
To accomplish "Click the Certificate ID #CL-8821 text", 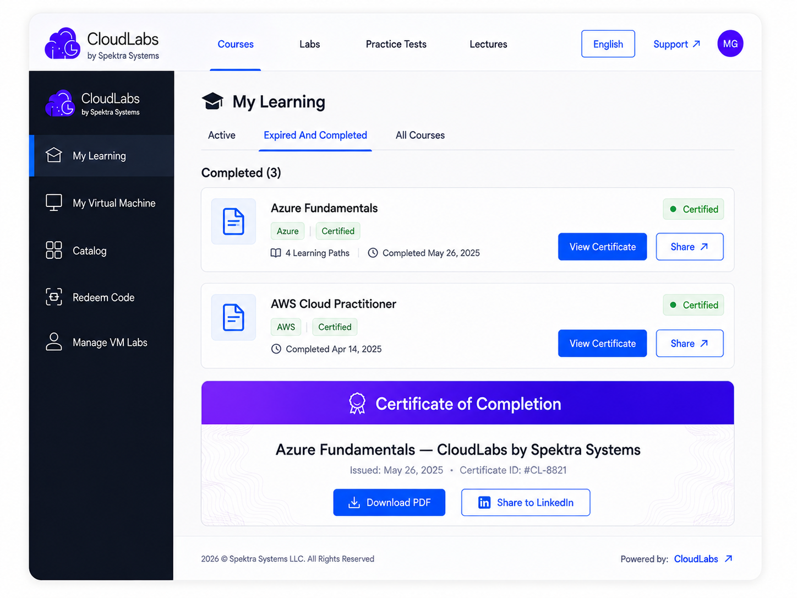I will 513,470.
